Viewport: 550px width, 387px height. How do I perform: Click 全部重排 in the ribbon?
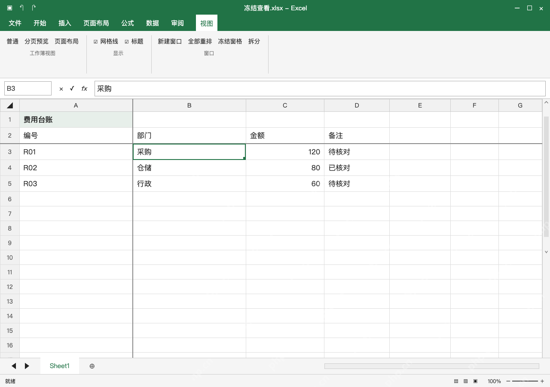click(200, 41)
